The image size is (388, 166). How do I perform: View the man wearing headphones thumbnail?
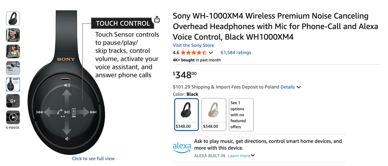tap(13, 35)
